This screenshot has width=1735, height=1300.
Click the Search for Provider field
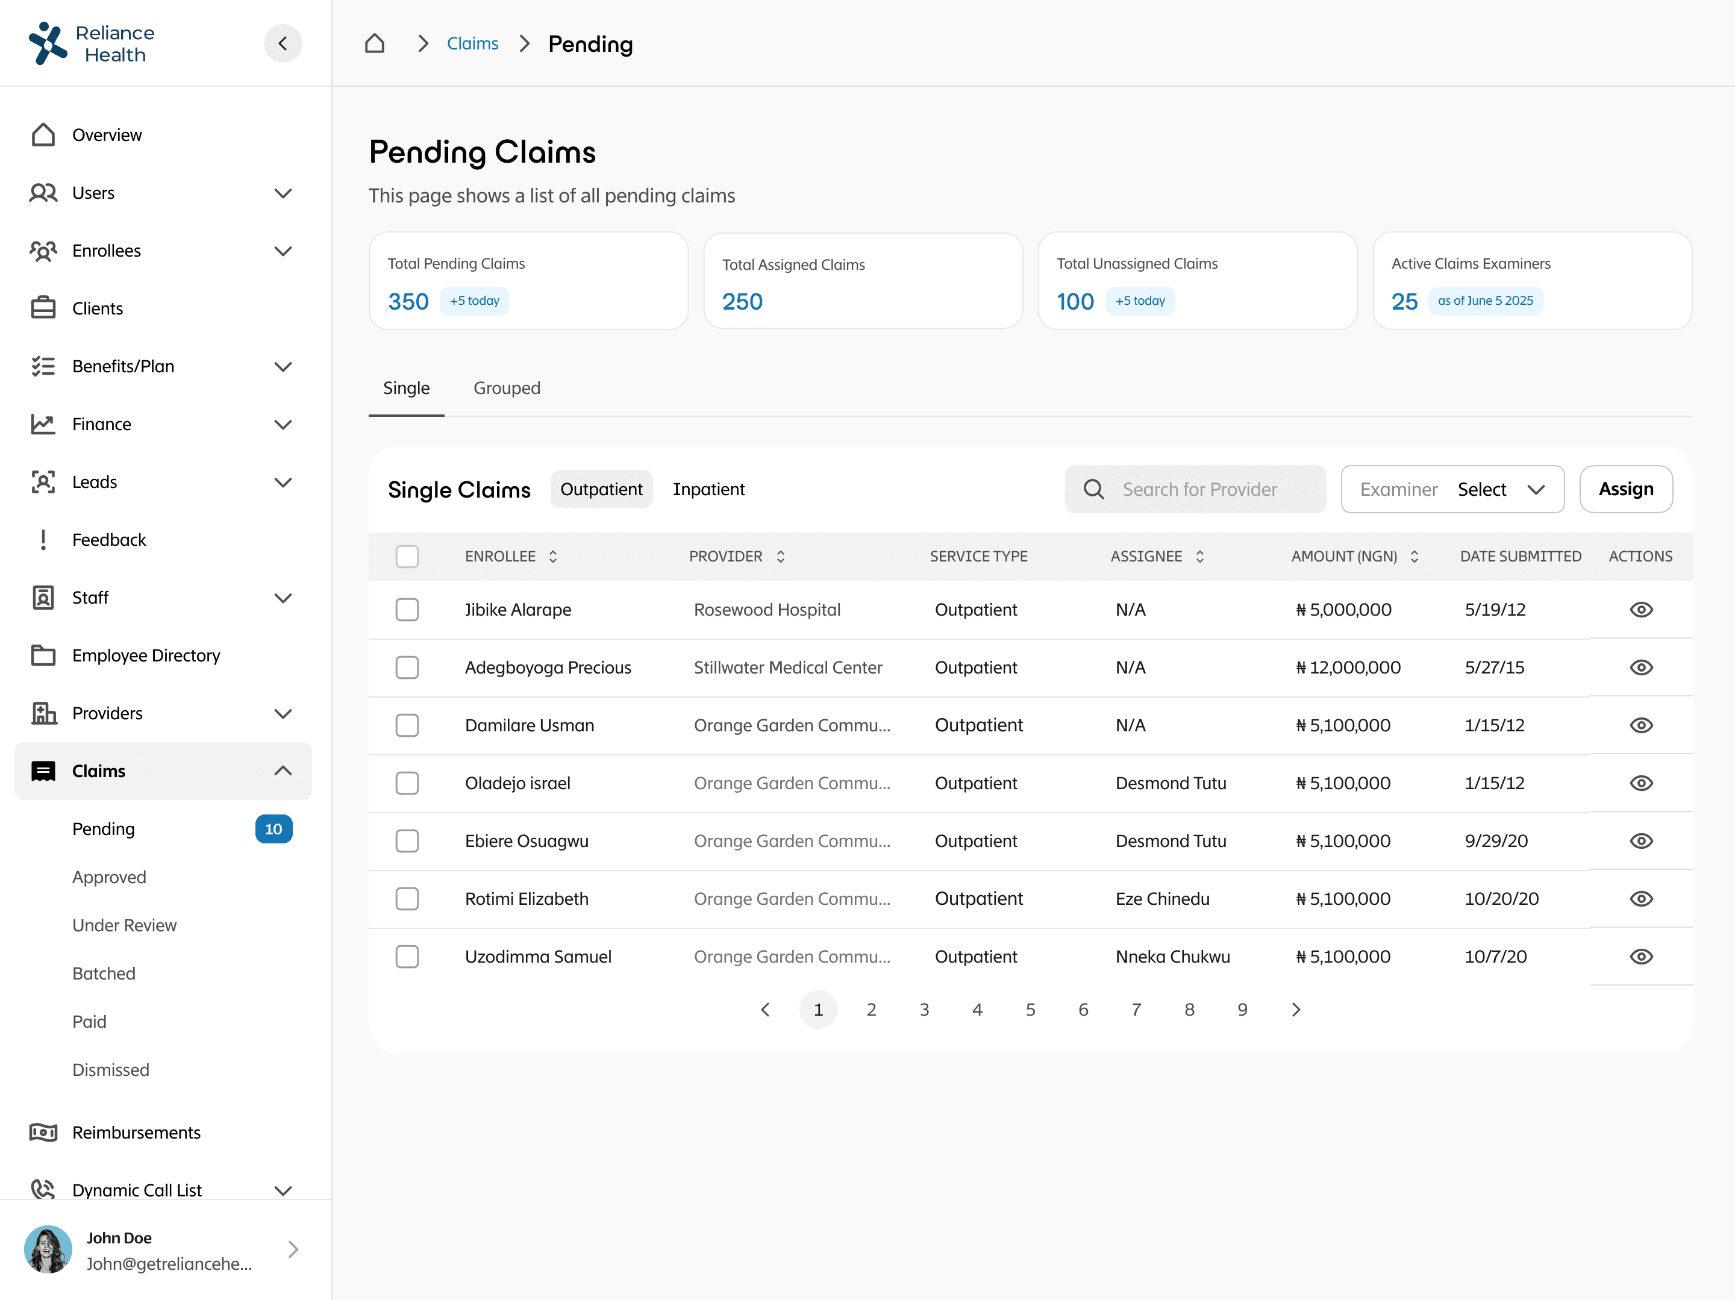point(1199,490)
